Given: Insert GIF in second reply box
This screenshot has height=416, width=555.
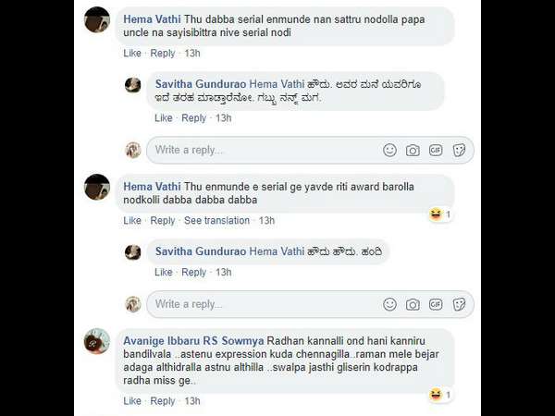Looking at the screenshot, I should 436,304.
